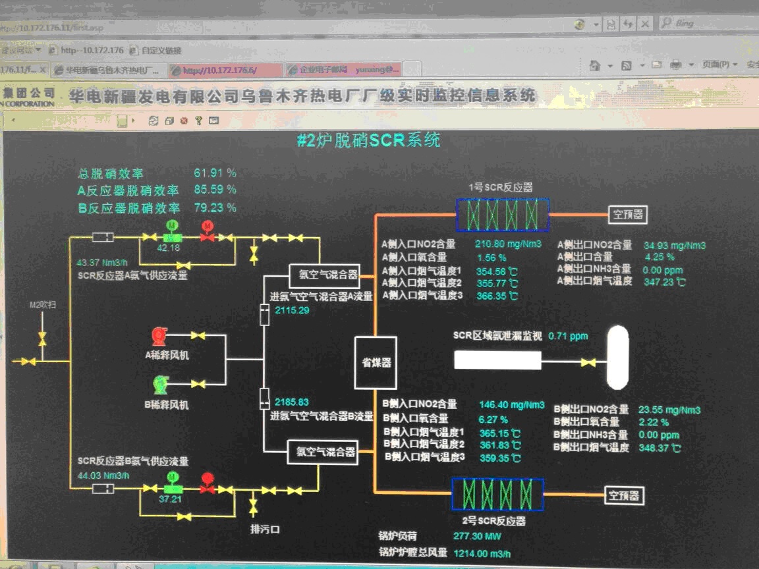Click the red stop icon in the SCADA toolbar
Screen dimensions: 759x569
[184, 121]
